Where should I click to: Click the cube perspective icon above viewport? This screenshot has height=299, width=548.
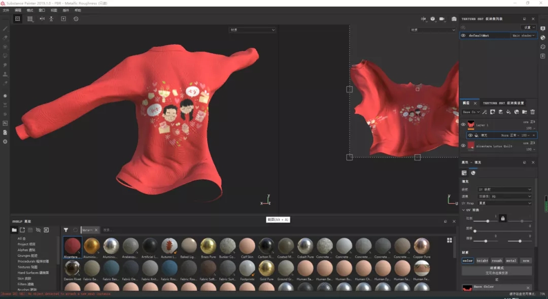[433, 19]
